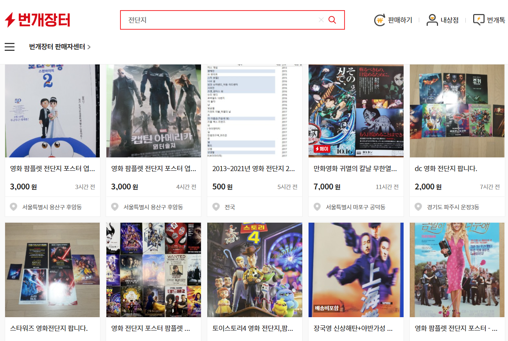The height and width of the screenshot is (341, 508).
Task: Click location pin beside 파주시 운정3동
Action: (x=418, y=207)
